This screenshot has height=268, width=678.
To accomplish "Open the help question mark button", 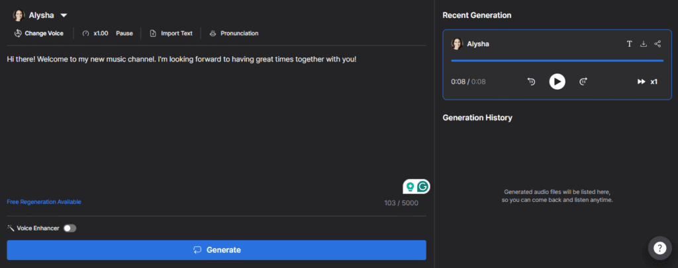I will click(660, 248).
